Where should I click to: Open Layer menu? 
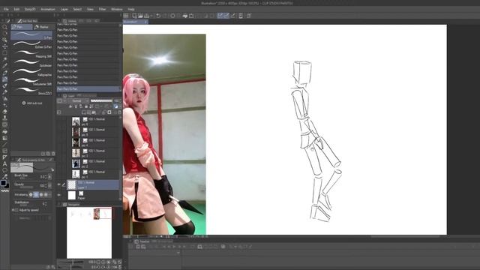click(x=64, y=9)
